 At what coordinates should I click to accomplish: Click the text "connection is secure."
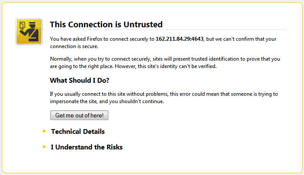click(74, 46)
